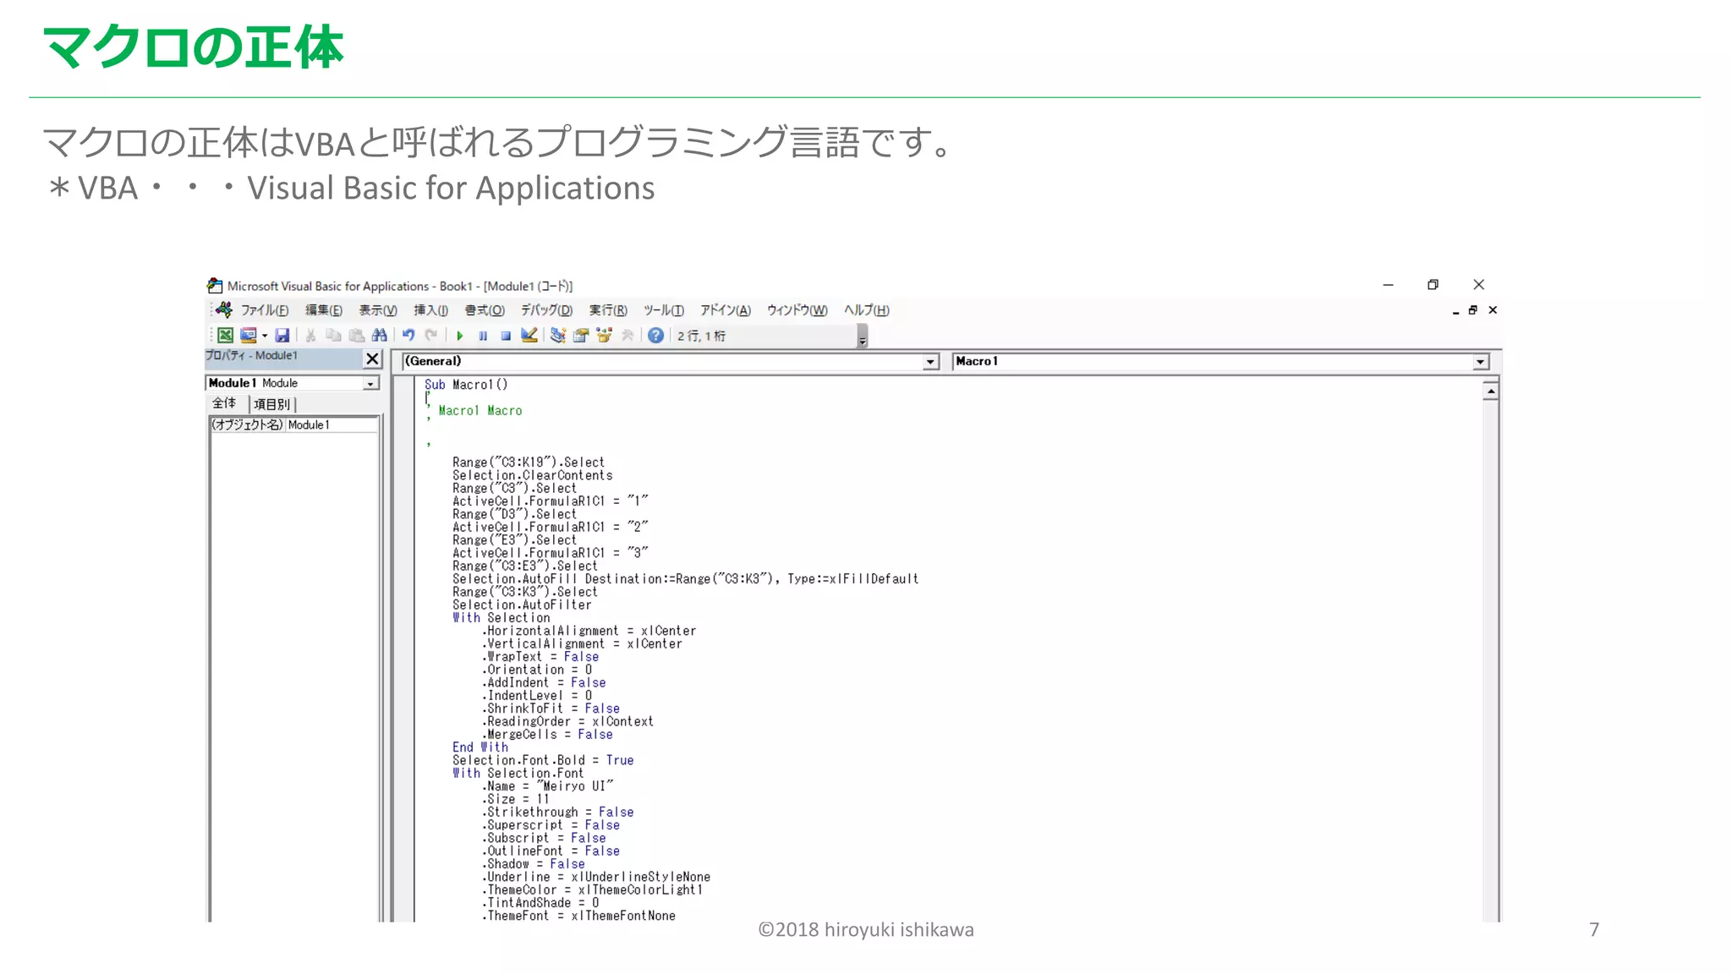
Task: Click the code window scroll up arrow
Action: [1491, 391]
